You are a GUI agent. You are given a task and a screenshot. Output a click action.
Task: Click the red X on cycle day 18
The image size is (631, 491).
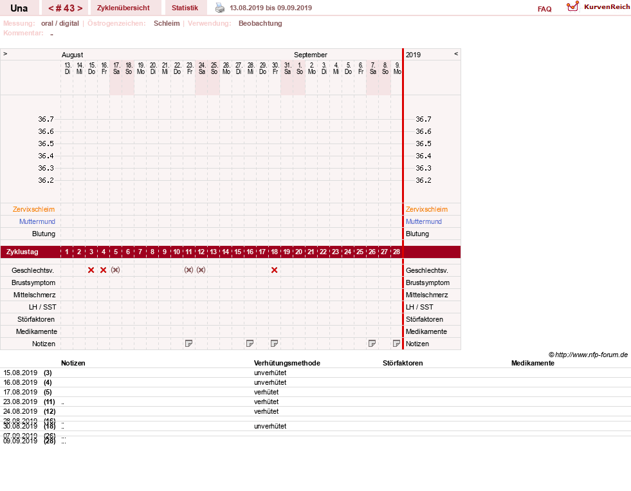tap(275, 270)
